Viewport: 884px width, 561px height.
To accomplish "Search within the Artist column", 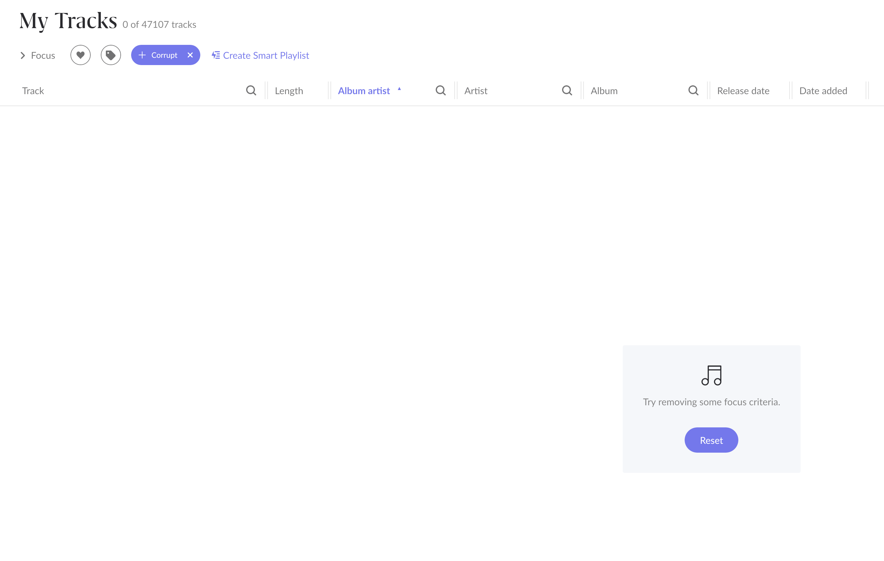I will 567,90.
